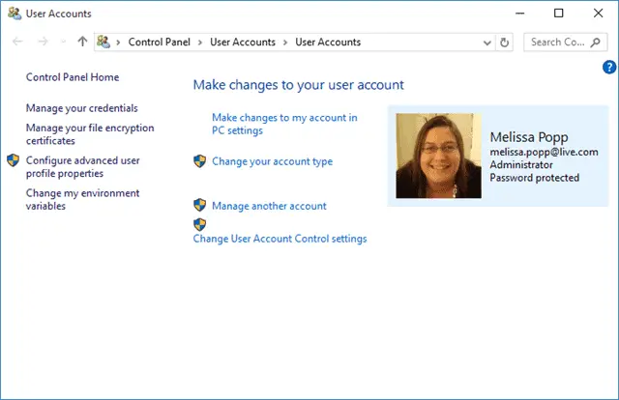Click the Melissa Popp account name
Image resolution: width=619 pixels, height=400 pixels.
529,137
